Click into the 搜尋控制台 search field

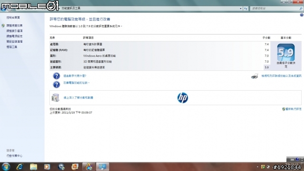pos(275,9)
